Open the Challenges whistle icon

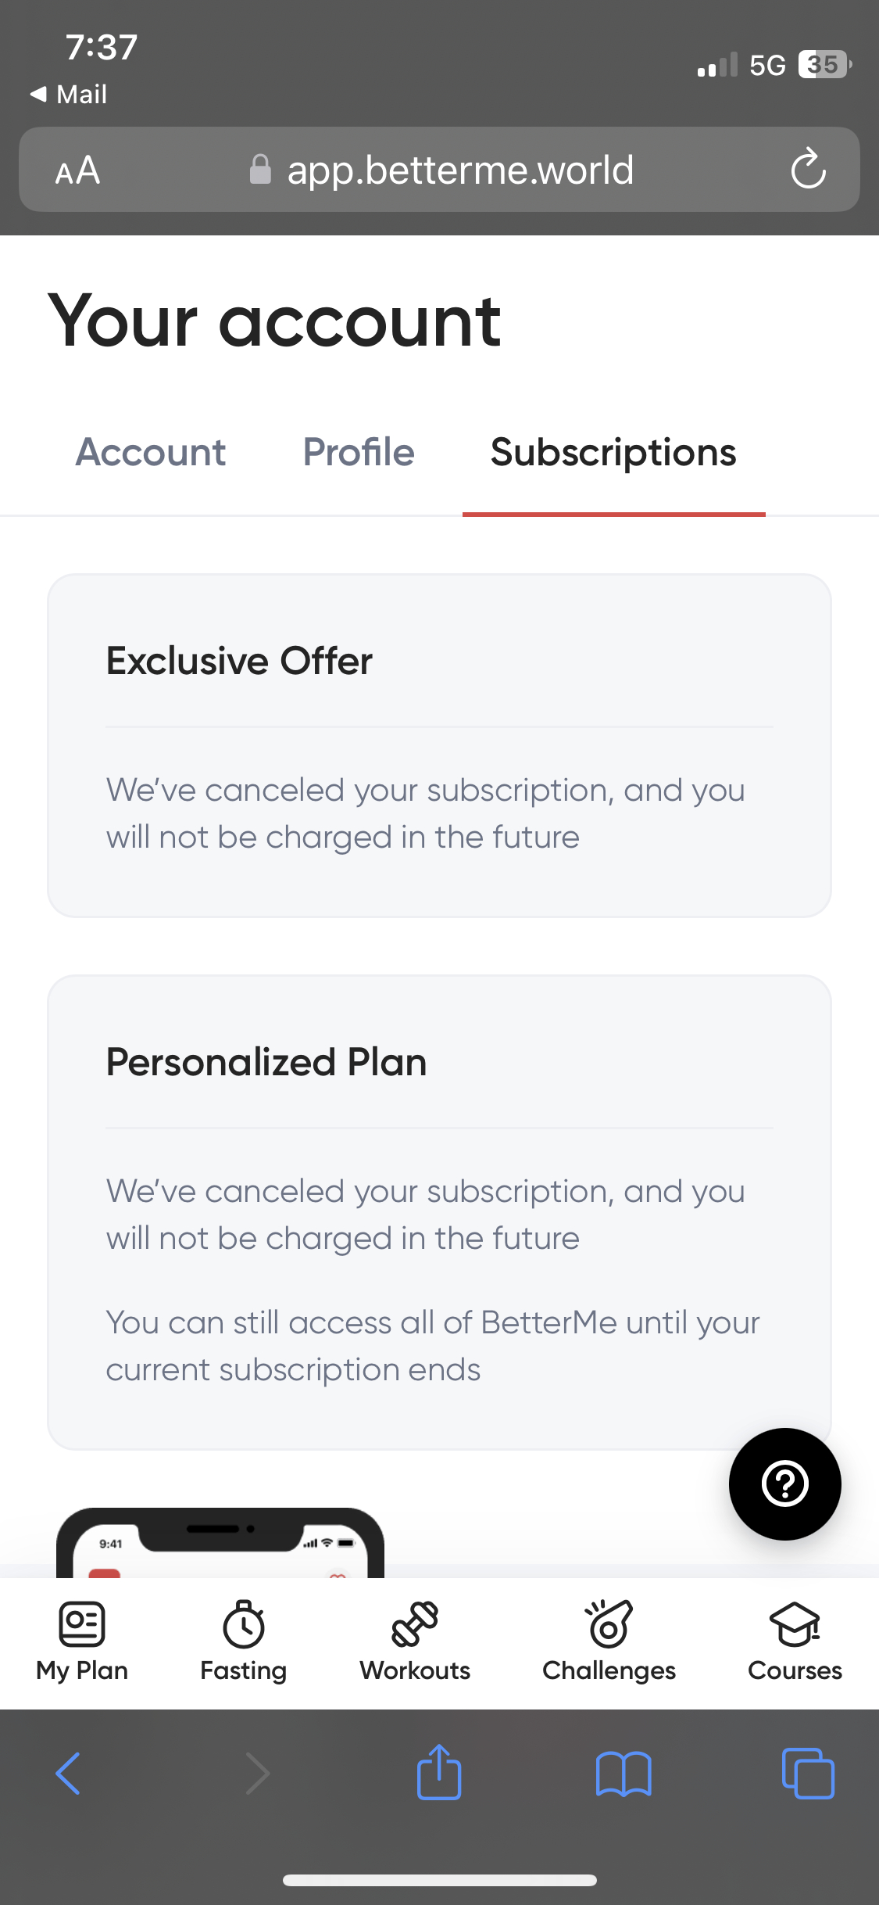click(x=609, y=1619)
